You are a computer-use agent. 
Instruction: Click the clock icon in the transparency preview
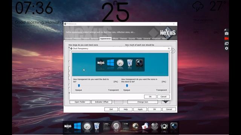tap(120, 63)
